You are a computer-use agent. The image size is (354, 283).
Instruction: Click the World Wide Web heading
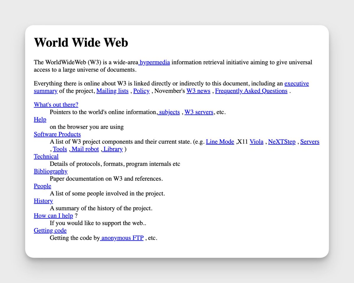[x=81, y=42]
